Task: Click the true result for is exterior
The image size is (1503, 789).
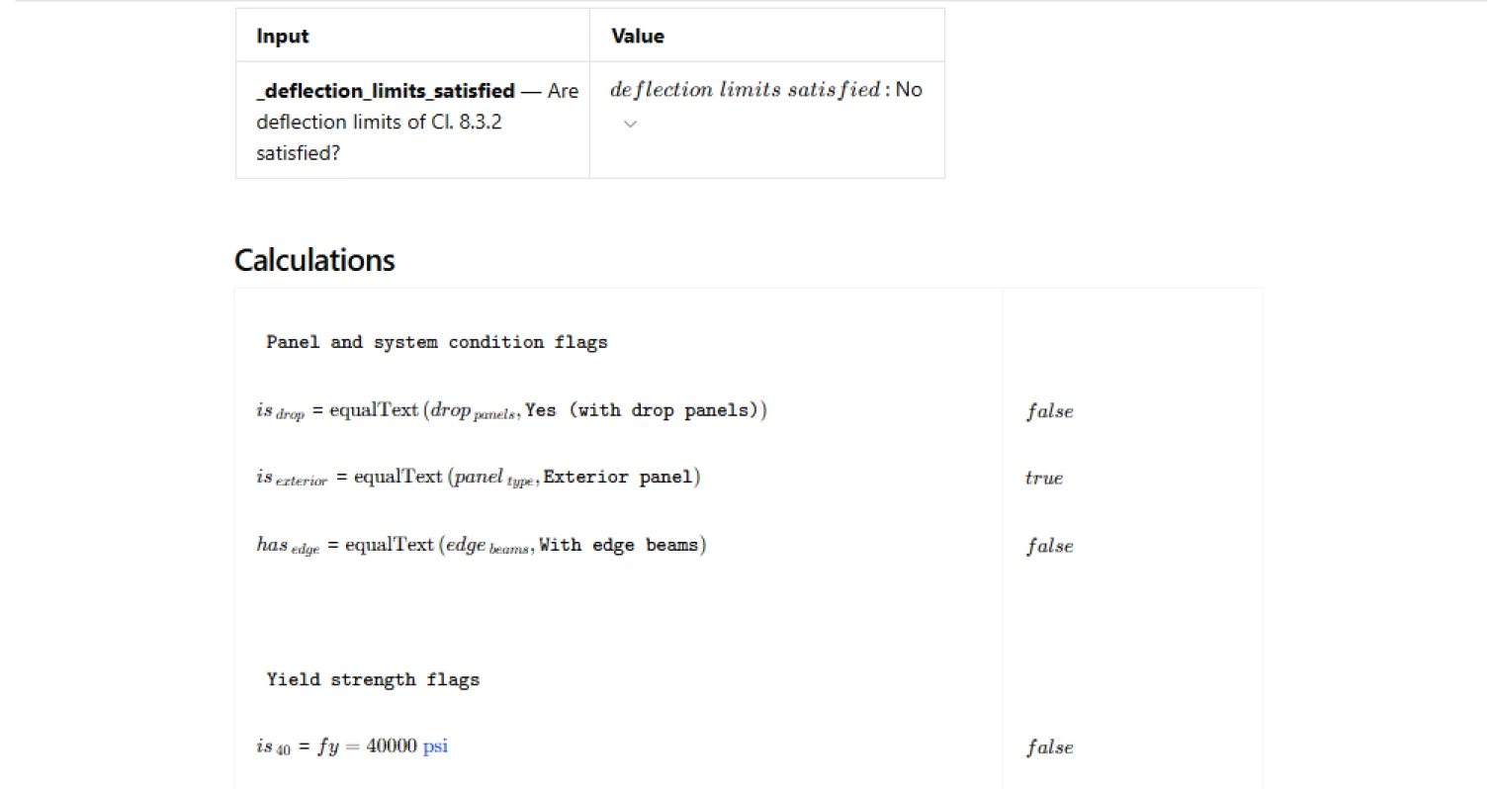Action: pyautogui.click(x=1044, y=479)
